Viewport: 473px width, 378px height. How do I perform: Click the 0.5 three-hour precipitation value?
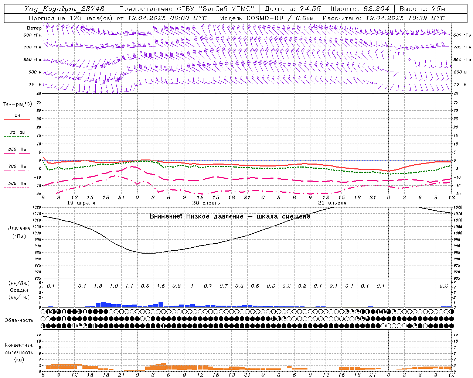pyautogui.click(x=255, y=286)
